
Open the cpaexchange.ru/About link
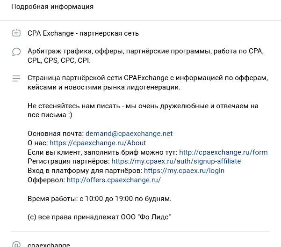point(98,143)
